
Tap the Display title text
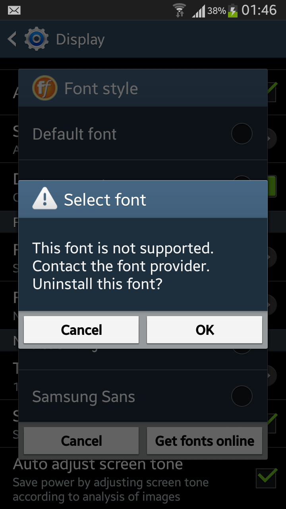click(80, 39)
